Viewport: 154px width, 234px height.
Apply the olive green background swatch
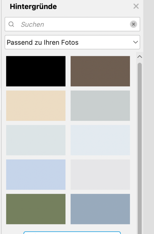(36, 209)
